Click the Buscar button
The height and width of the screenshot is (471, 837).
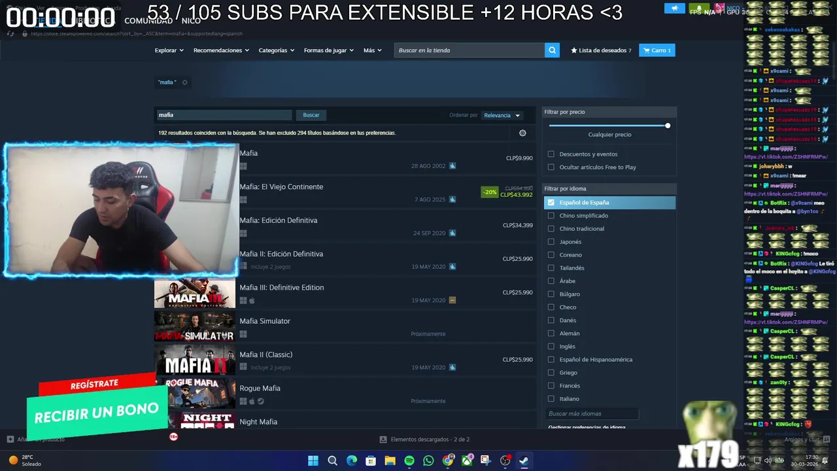tap(311, 115)
